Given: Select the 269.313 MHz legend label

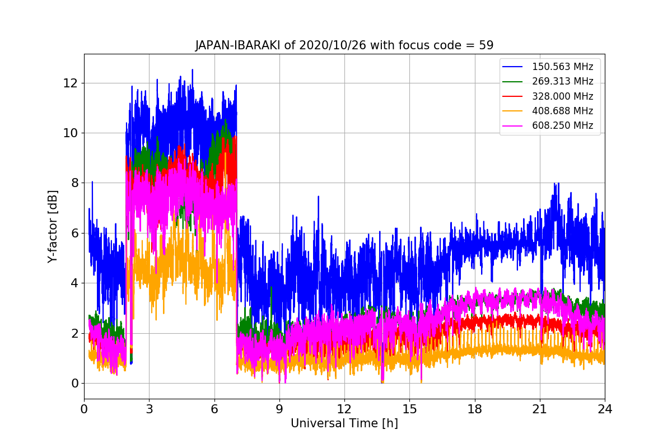Looking at the screenshot, I should point(563,81).
